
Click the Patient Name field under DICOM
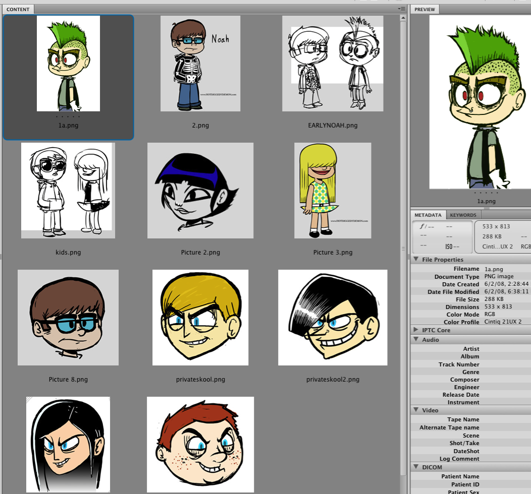[x=471, y=476]
